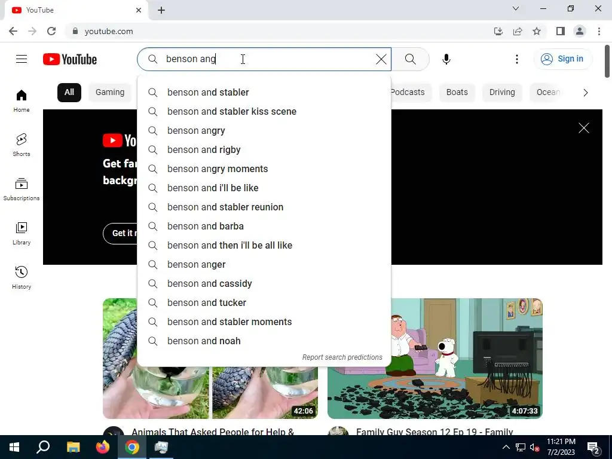The width and height of the screenshot is (612, 459).
Task: Choose suggestion 'benson and rigby'
Action: coord(264,149)
